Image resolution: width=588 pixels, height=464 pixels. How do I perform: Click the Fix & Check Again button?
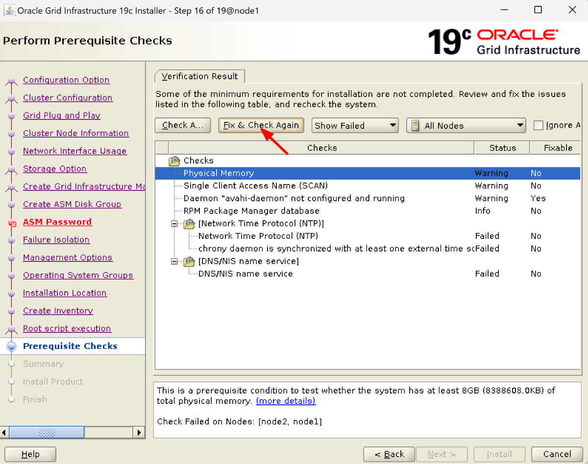coord(261,125)
